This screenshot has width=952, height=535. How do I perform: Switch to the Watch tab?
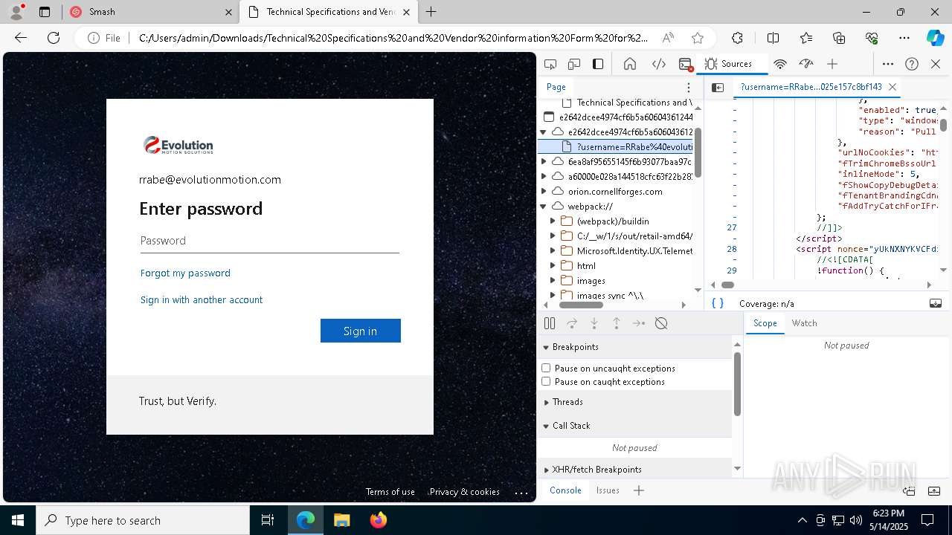804,323
